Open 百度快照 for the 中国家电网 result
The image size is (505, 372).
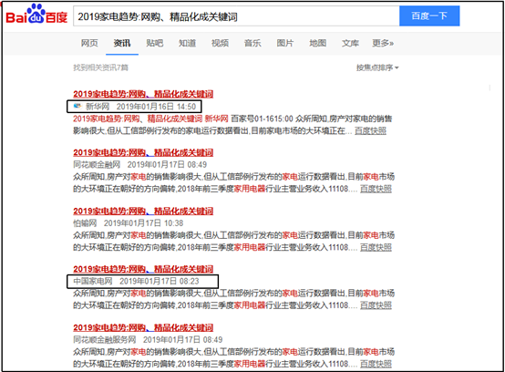[376, 305]
